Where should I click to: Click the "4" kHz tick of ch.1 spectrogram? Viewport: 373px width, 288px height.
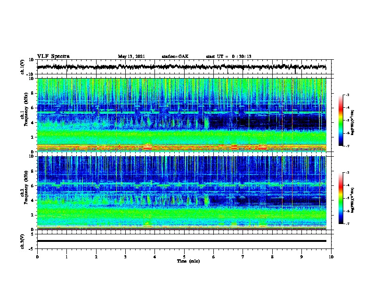click(x=33, y=123)
